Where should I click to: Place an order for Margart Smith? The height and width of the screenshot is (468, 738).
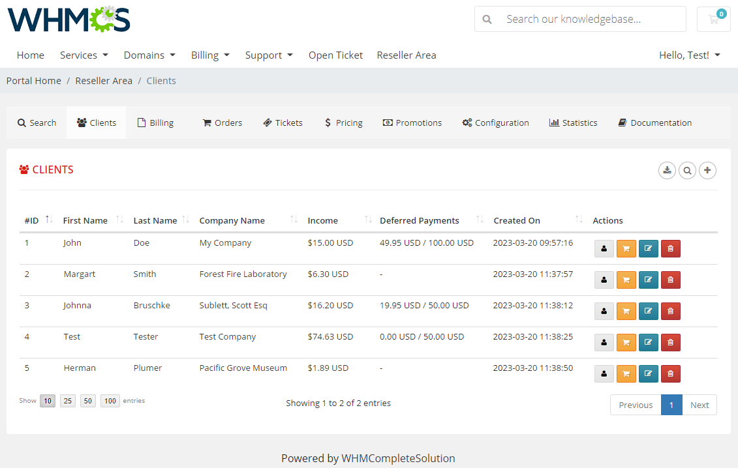[x=626, y=280]
